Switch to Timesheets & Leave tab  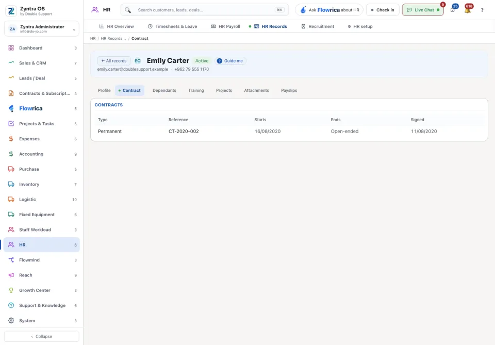click(x=172, y=26)
